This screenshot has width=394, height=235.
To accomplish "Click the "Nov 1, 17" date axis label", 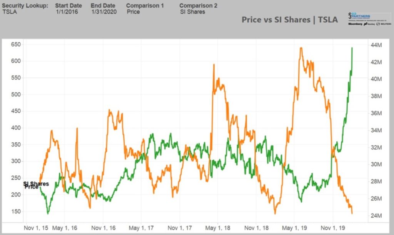I will click(180, 228).
